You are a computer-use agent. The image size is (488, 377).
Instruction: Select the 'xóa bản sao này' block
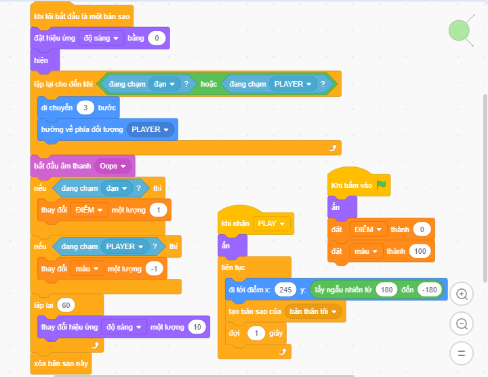click(60, 363)
